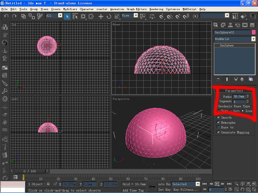Image resolution: width=258 pixels, height=193 pixels.
Task: Select the Scale tool
Action: point(117,17)
